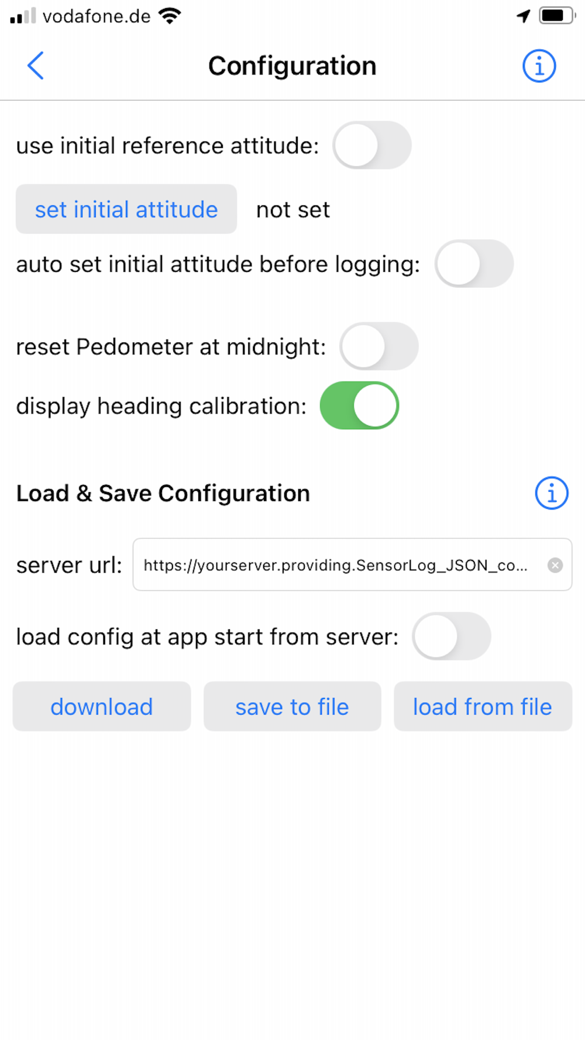Turn on reset Pedometer at midnight
The width and height of the screenshot is (585, 1040).
click(x=379, y=346)
